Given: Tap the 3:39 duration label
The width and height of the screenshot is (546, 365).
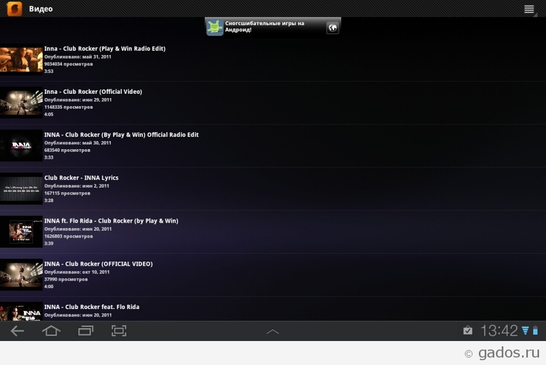Looking at the screenshot, I should [x=49, y=244].
